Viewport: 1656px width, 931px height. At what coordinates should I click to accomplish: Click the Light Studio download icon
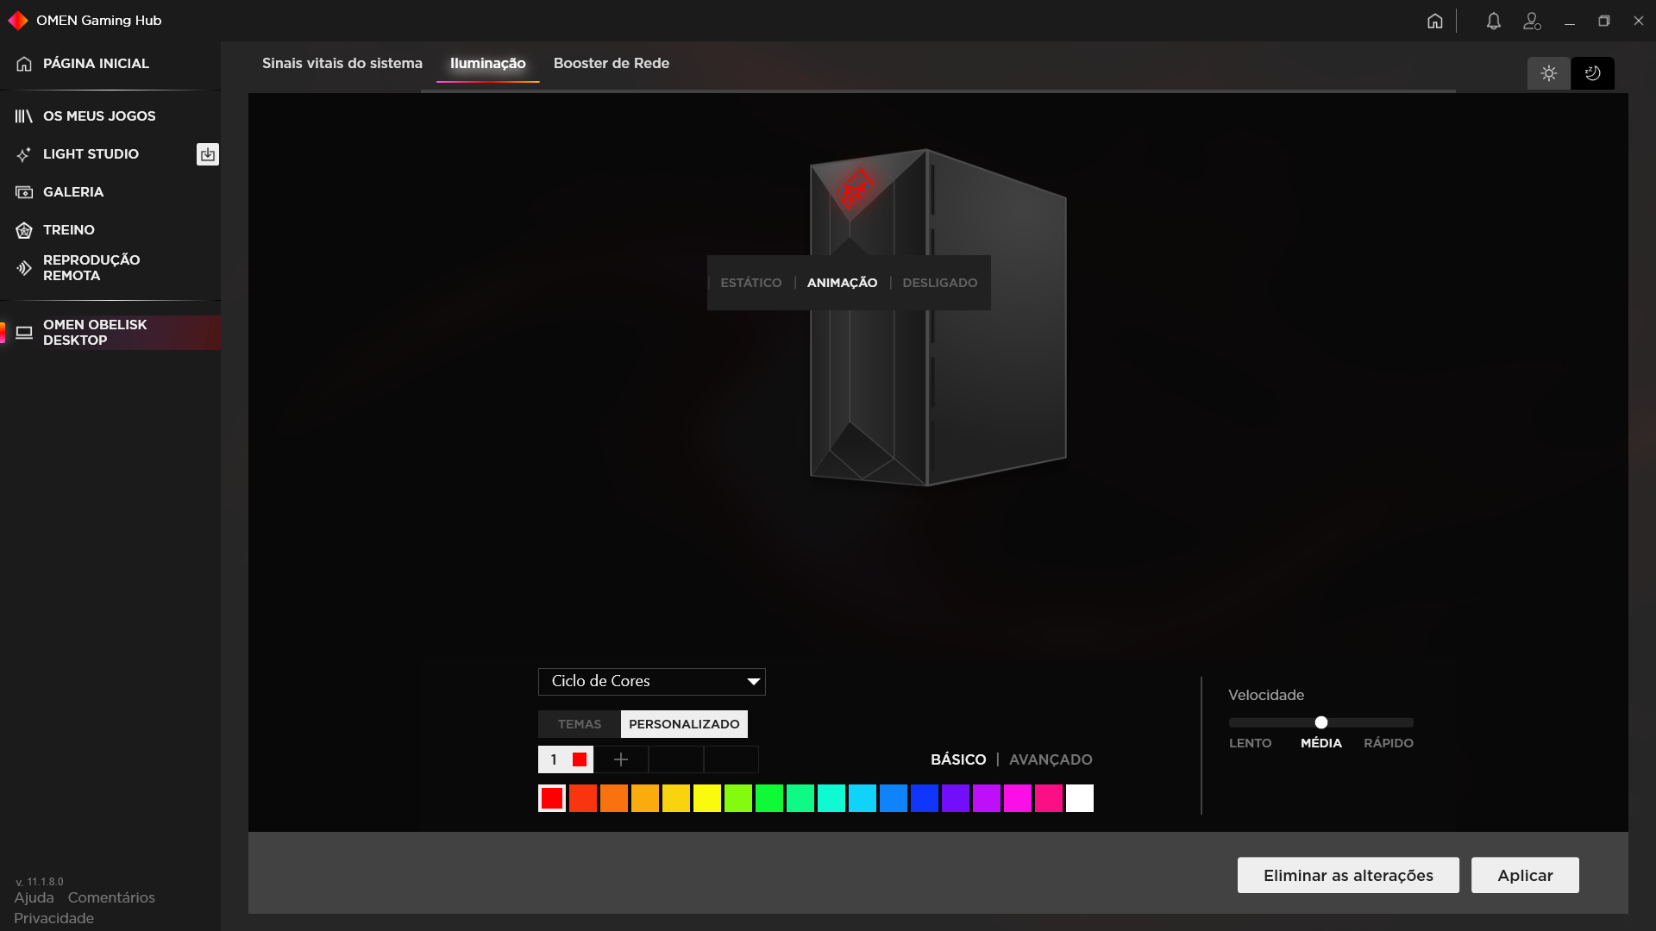pyautogui.click(x=207, y=154)
